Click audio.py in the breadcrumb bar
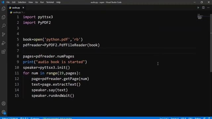Viewport: 212px width, 119px height. (x=17, y=12)
